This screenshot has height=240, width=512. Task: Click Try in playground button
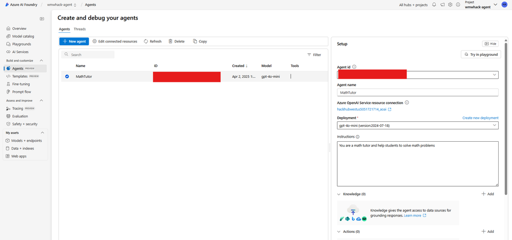click(481, 54)
